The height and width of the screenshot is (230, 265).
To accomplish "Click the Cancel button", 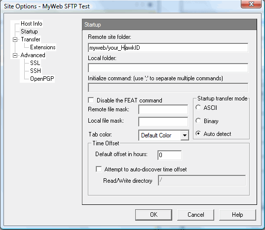I will [196, 215].
